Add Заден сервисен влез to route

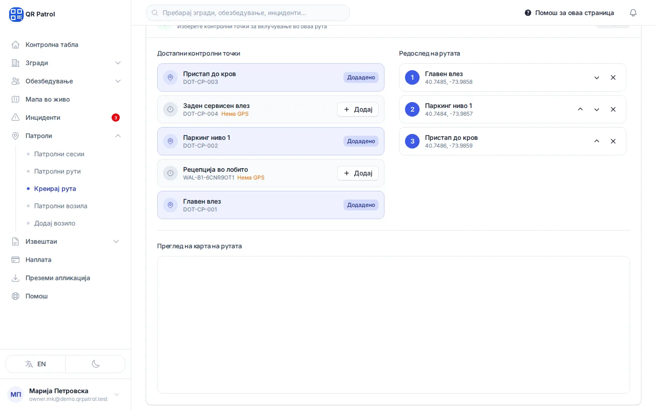point(358,109)
